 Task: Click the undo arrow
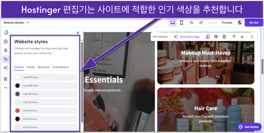[x=191, y=23]
